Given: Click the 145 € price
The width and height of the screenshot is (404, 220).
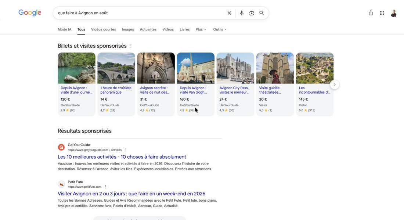Looking at the screenshot, I should tap(303, 99).
